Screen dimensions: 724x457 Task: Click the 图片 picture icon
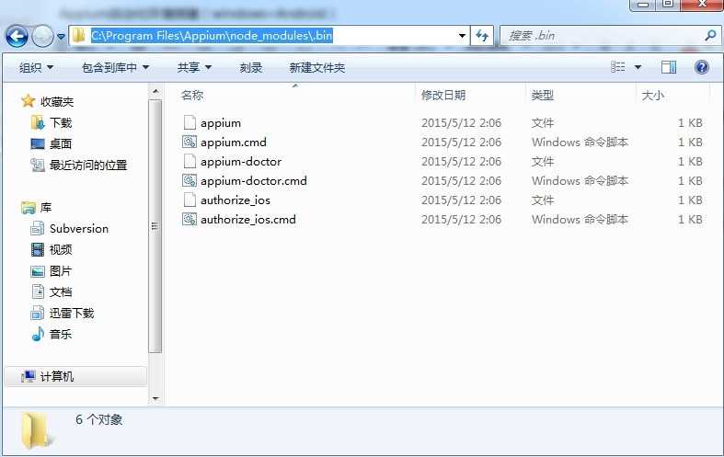coord(38,271)
